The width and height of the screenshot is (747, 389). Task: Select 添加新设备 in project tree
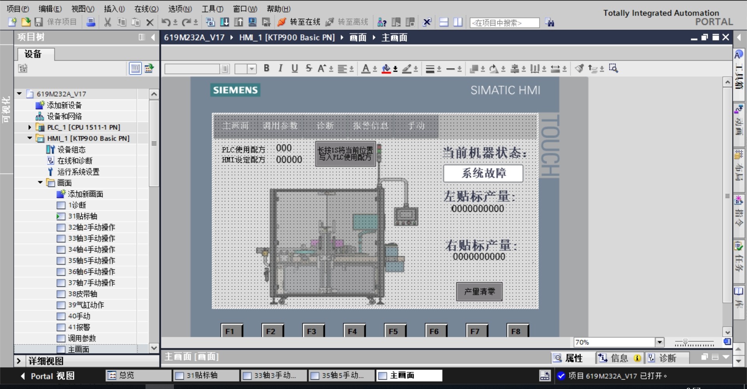tap(64, 105)
